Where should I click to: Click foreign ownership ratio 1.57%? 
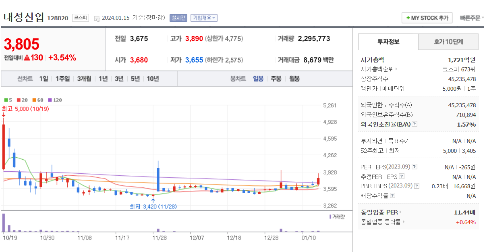(x=466, y=124)
